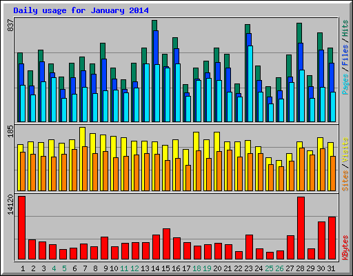Select day 10 label on the x-axis
Image resolution: width=353 pixels, height=276 pixels.
coord(114,268)
